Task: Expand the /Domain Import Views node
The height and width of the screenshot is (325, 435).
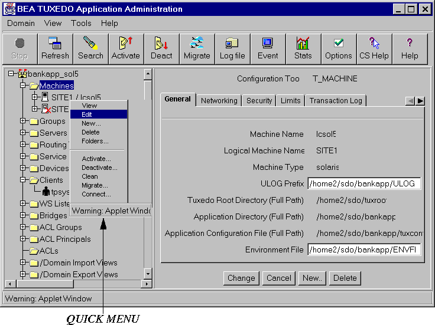Action: (x=22, y=262)
